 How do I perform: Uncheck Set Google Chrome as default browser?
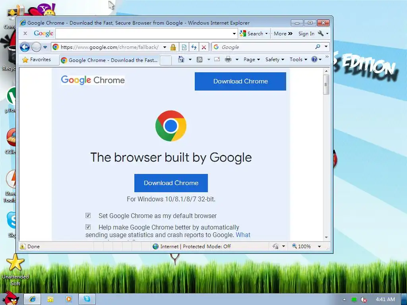[x=88, y=216]
